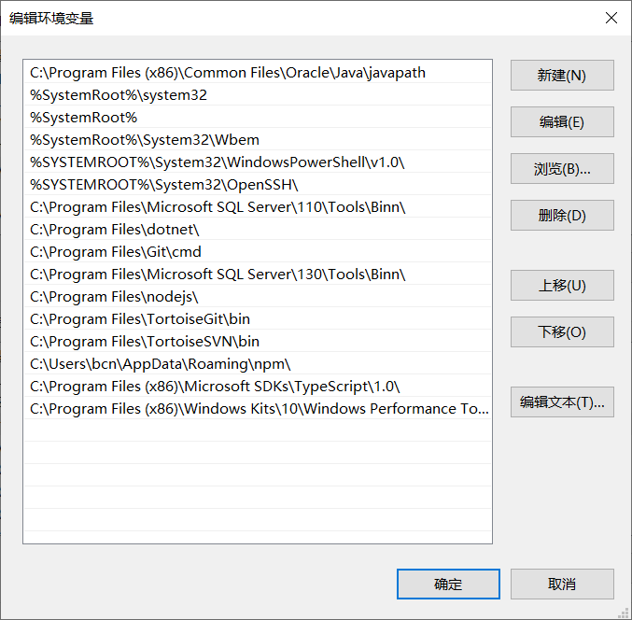The height and width of the screenshot is (620, 632).
Task: Select the C:\Program Files\nodejs\ row
Action: pyautogui.click(x=258, y=297)
